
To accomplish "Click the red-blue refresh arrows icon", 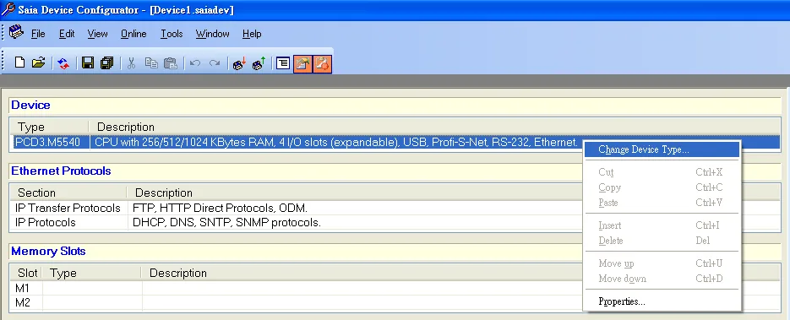I will click(x=63, y=63).
